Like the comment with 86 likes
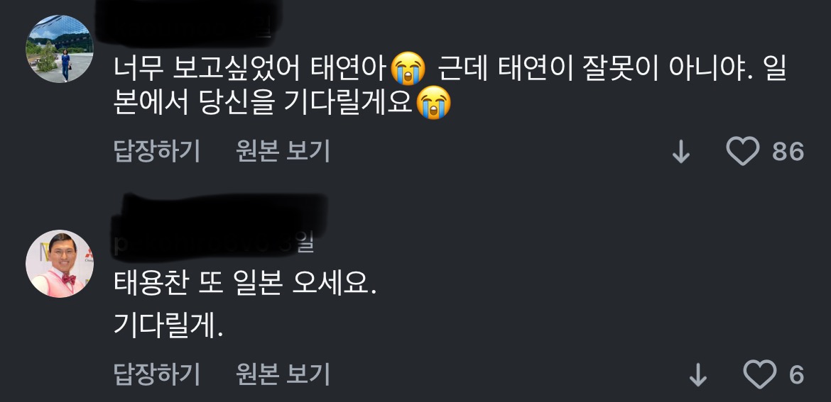This screenshot has width=831, height=402. (742, 151)
